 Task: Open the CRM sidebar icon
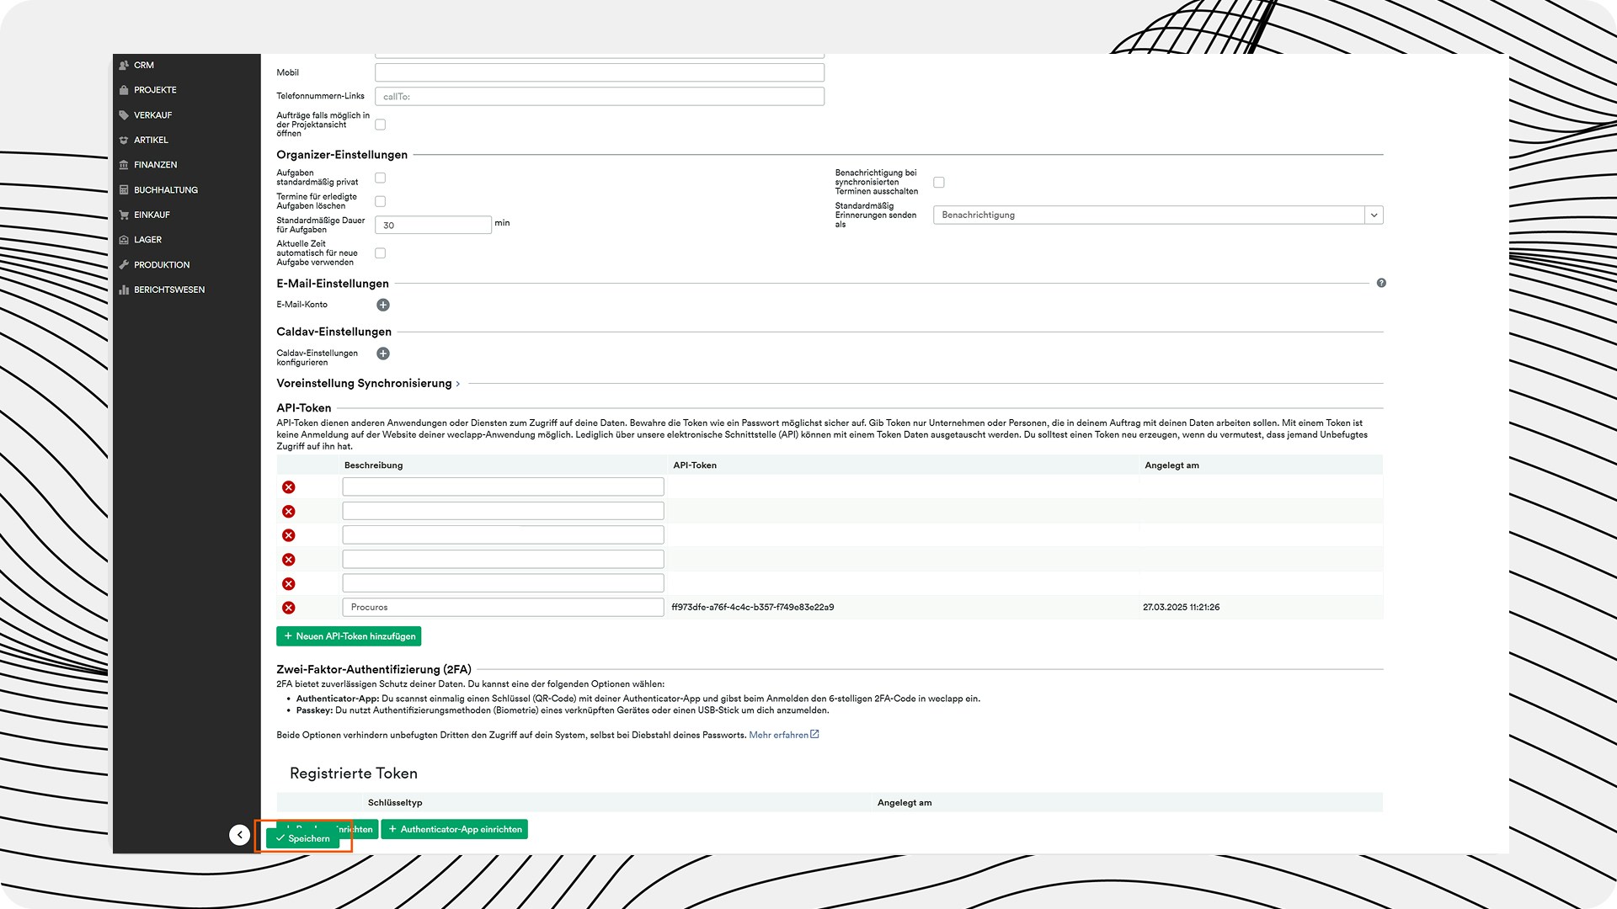[x=124, y=65]
